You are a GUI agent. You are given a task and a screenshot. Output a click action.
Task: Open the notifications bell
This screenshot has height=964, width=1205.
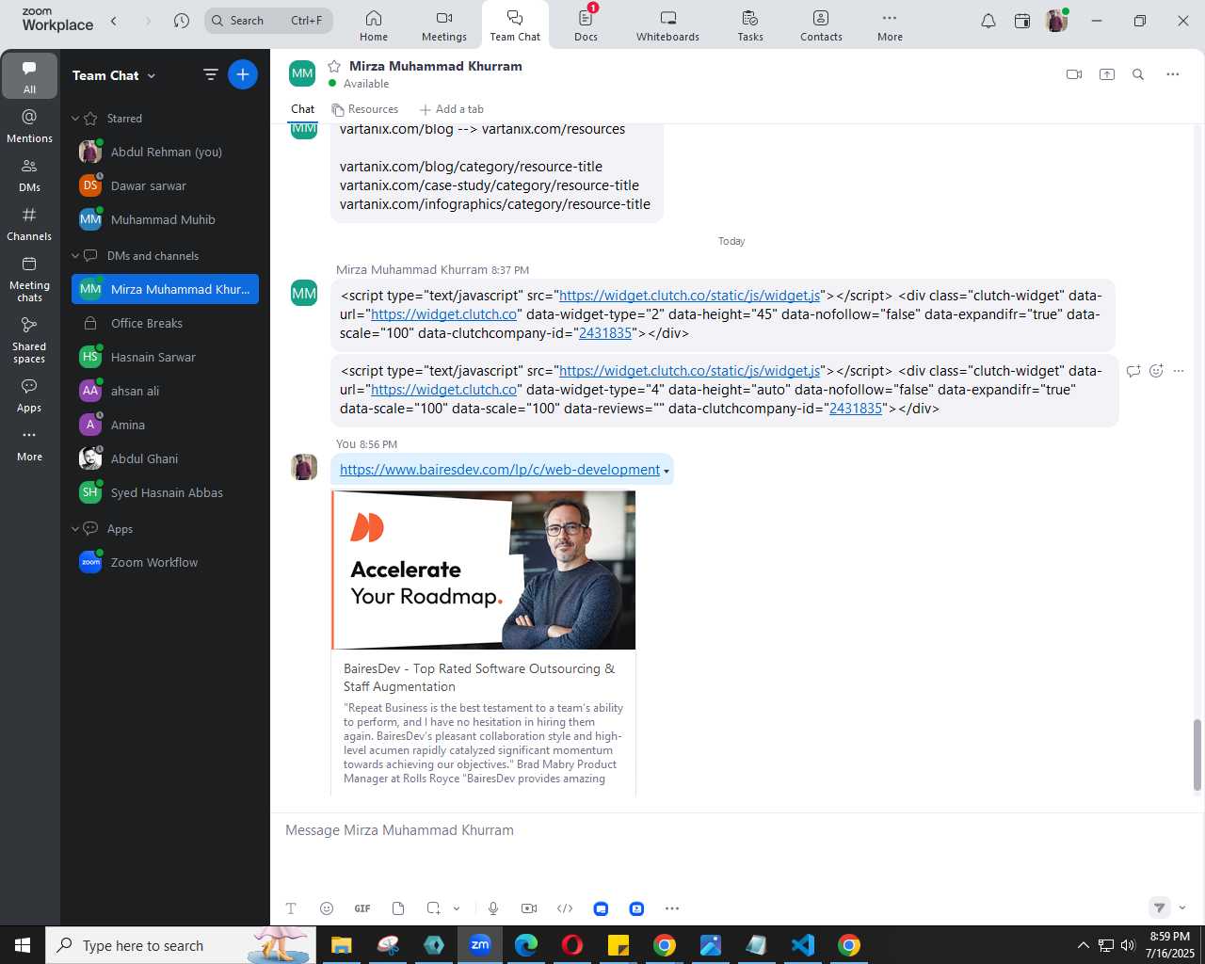click(988, 21)
